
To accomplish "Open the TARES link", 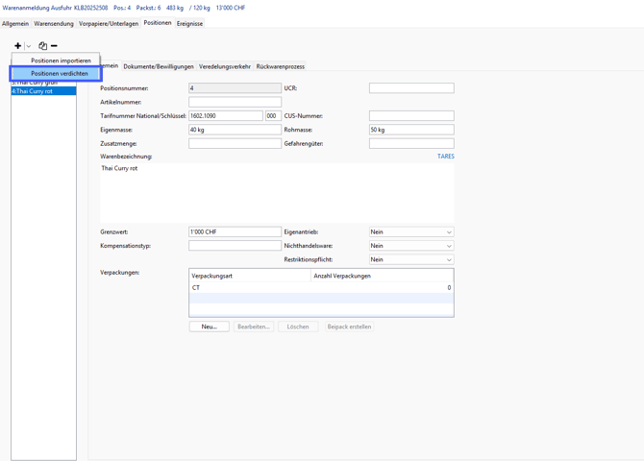I will point(446,156).
